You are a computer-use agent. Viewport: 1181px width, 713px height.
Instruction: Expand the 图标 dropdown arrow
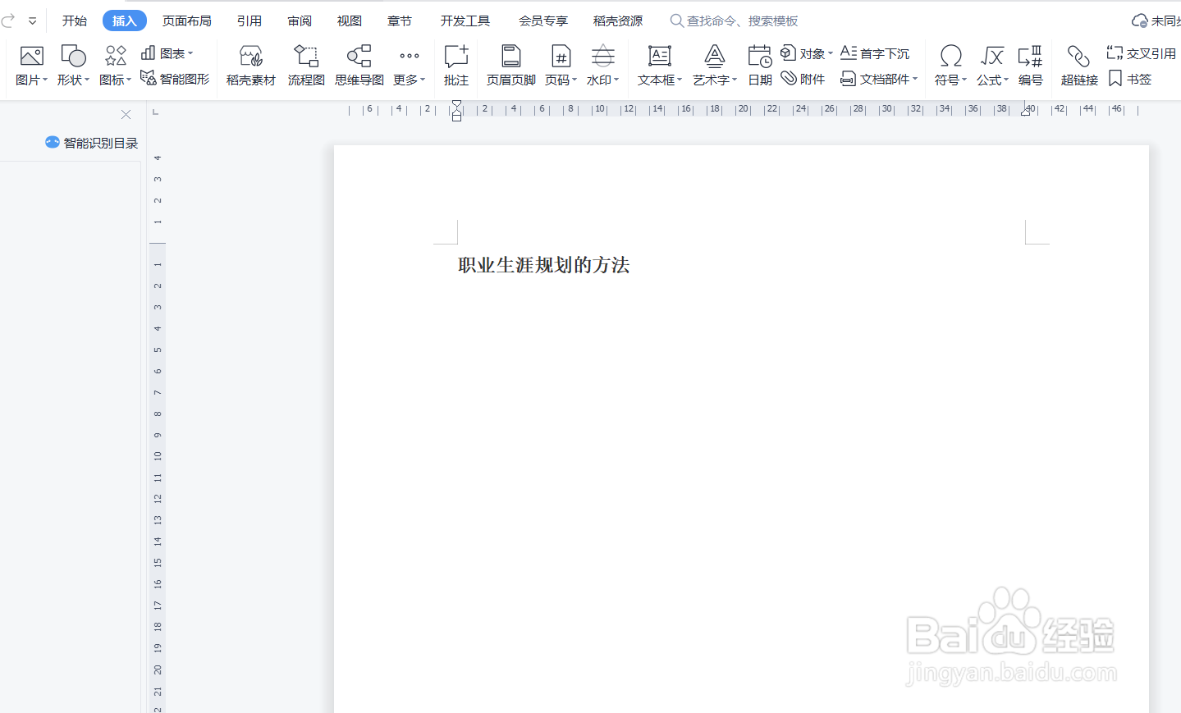point(129,80)
